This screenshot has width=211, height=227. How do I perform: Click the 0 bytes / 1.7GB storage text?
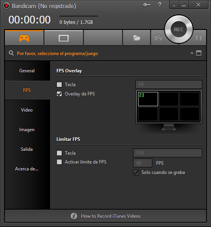click(x=76, y=22)
